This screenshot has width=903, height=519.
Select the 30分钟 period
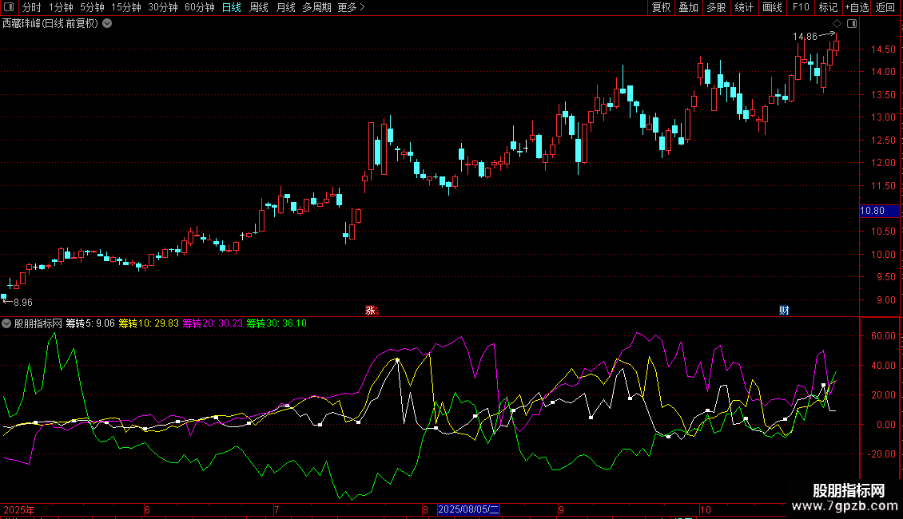(163, 7)
